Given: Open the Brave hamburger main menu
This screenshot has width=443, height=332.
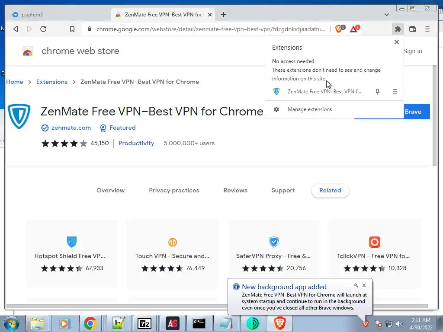Looking at the screenshot, I should click(427, 29).
